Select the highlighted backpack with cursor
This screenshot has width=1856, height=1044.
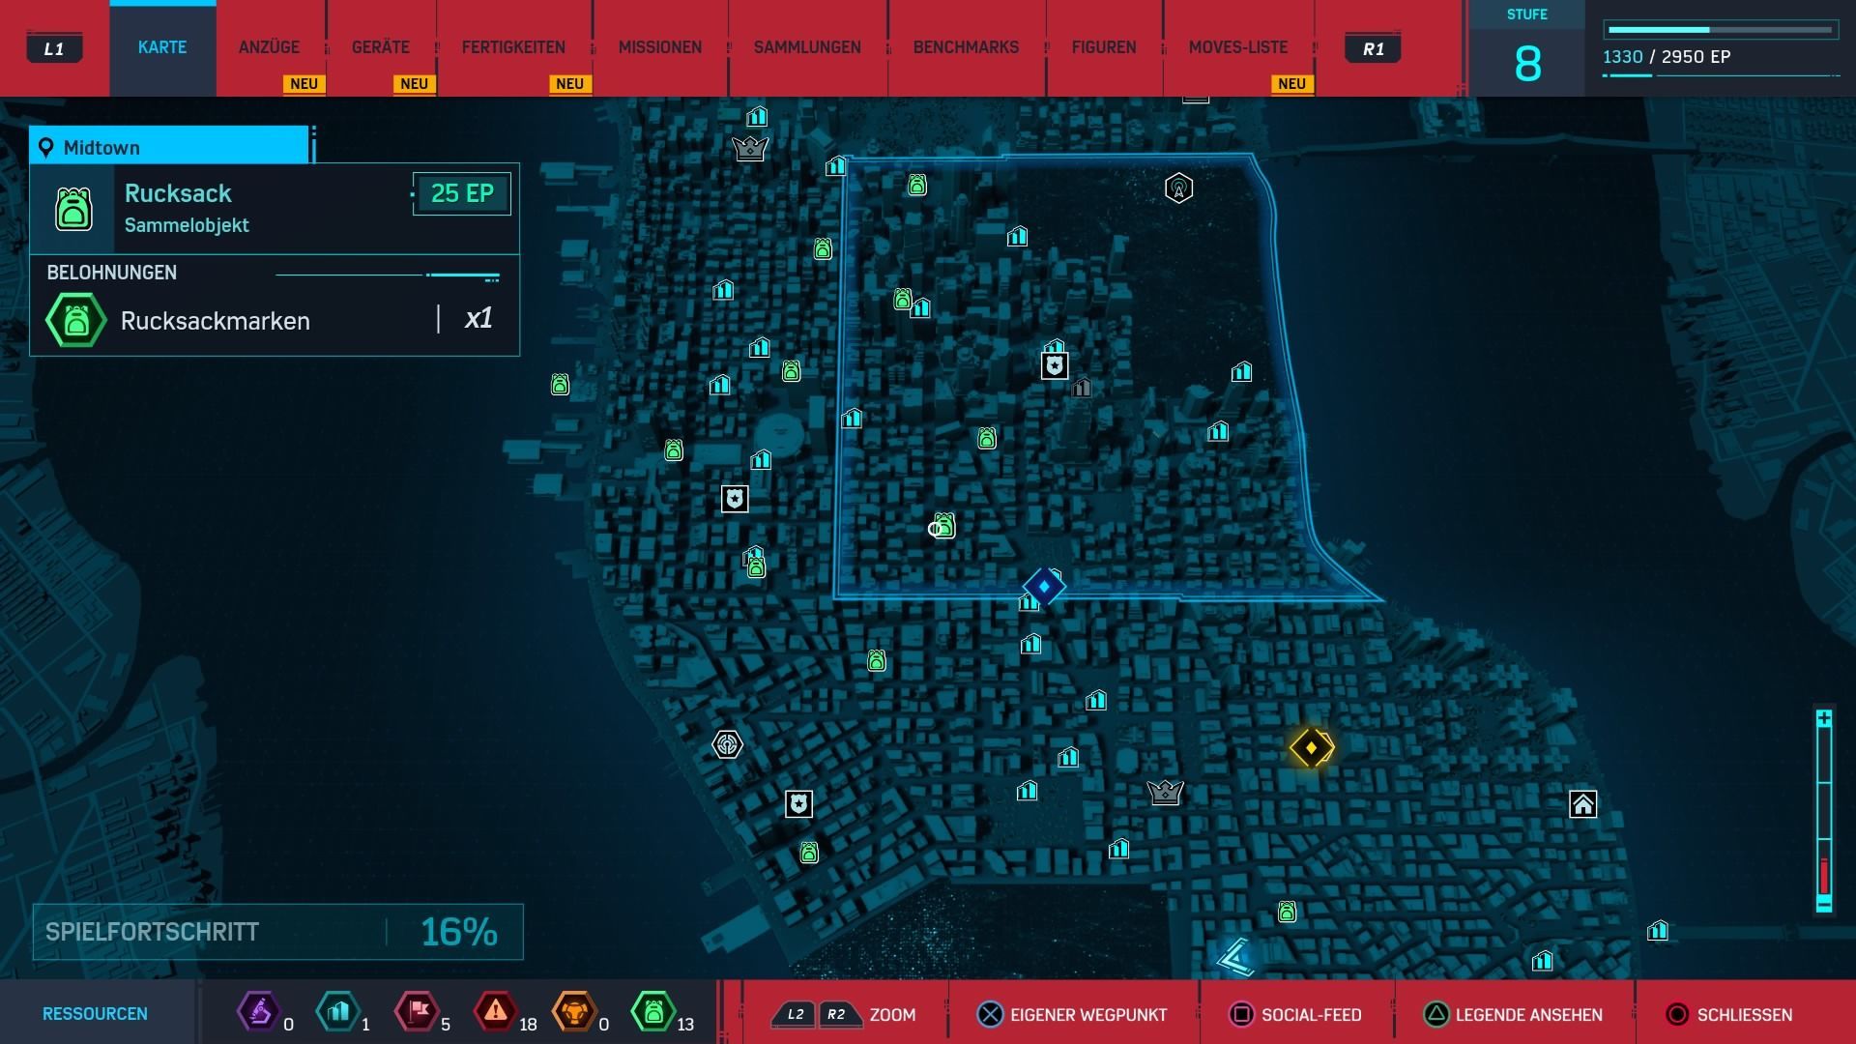944,526
